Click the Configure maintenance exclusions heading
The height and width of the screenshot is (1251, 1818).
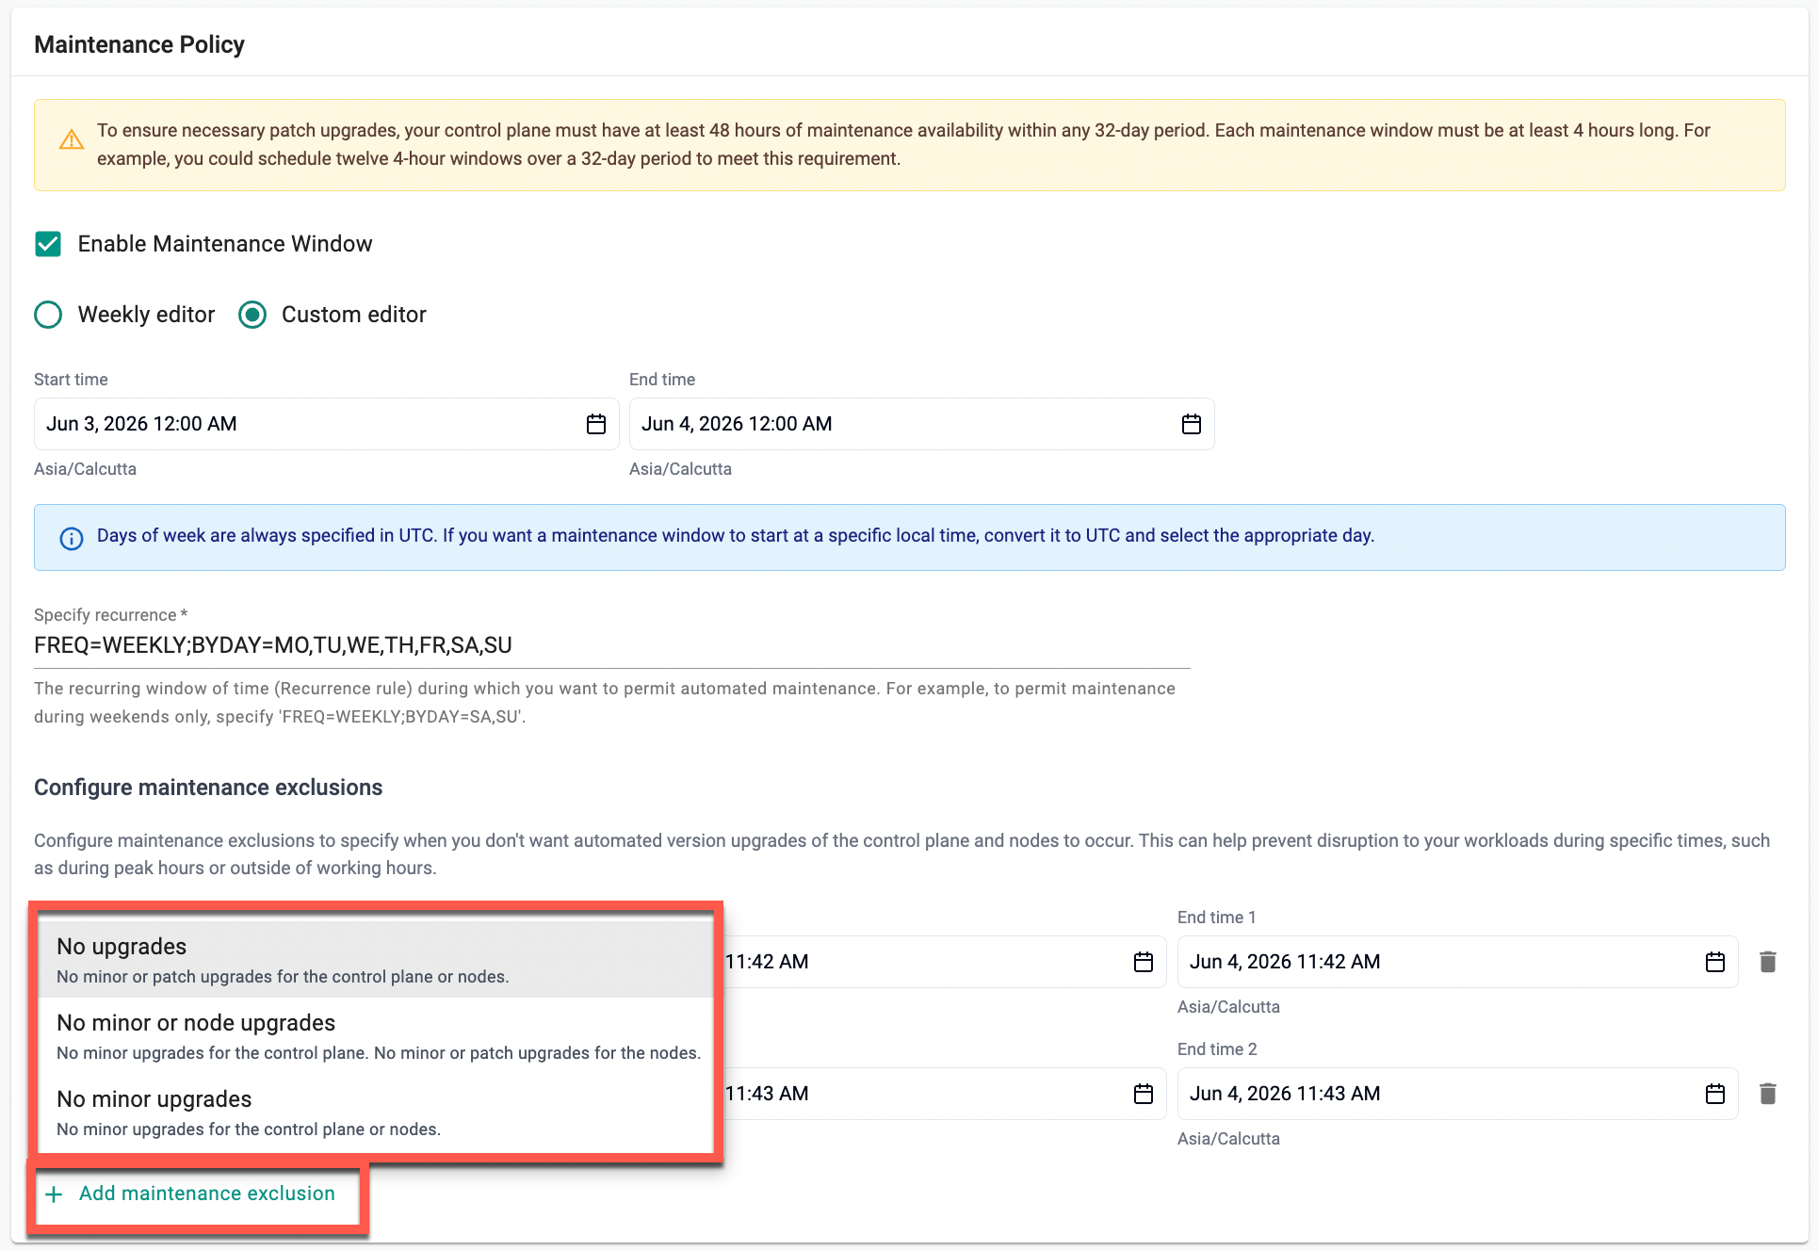(208, 788)
